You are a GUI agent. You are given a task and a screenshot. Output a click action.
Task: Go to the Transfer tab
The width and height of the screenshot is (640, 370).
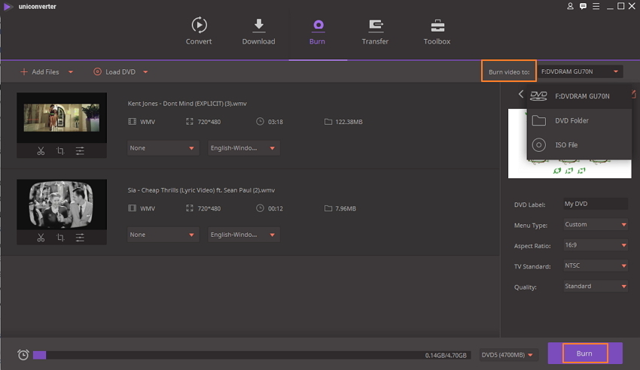(375, 32)
